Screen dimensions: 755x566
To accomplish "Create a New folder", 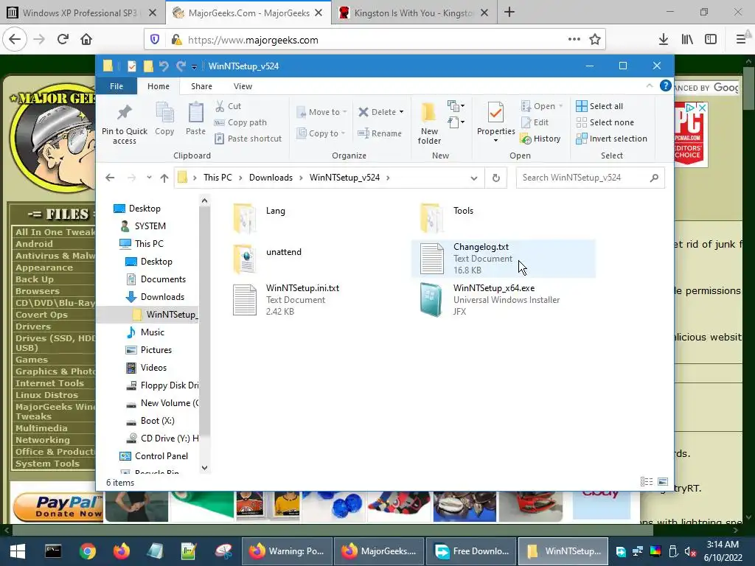I will click(429, 123).
